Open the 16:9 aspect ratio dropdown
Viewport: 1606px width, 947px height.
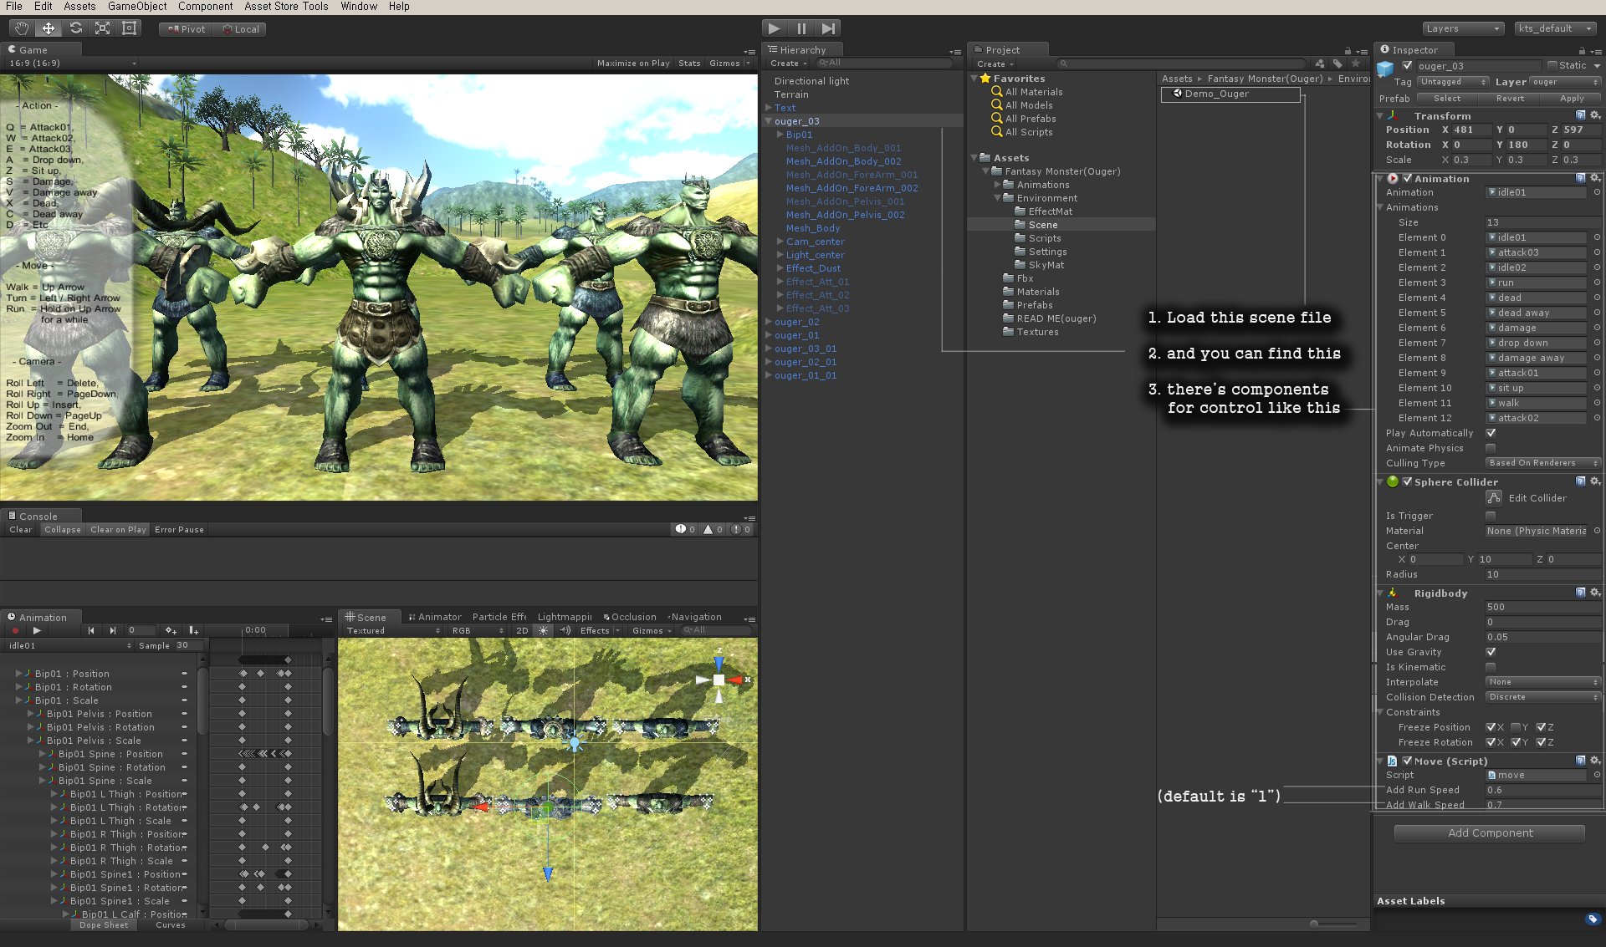[72, 64]
